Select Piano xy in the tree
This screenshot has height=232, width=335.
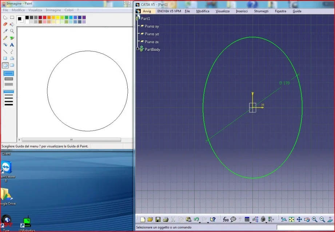point(151,26)
